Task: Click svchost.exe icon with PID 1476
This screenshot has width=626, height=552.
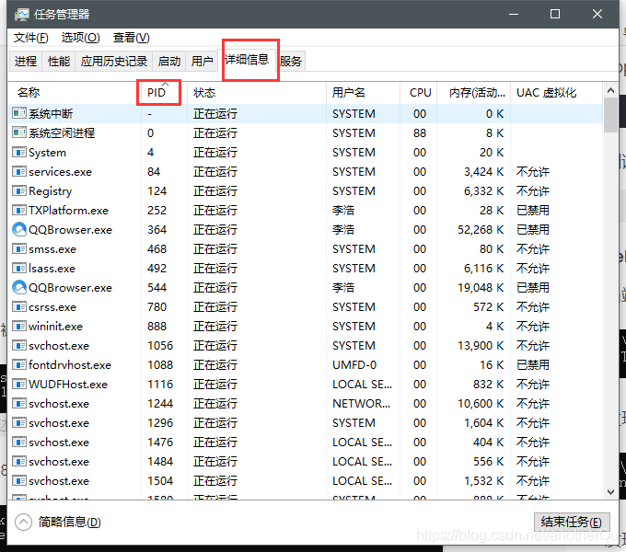Action: coord(19,442)
